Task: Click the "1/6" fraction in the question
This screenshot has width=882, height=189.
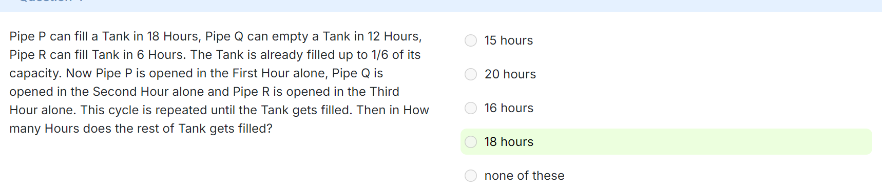Action: [380, 55]
